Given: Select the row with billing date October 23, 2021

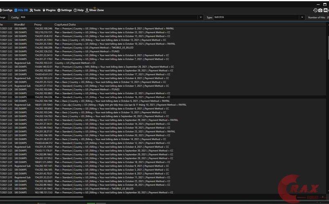Looking at the screenshot, I should (163, 33).
